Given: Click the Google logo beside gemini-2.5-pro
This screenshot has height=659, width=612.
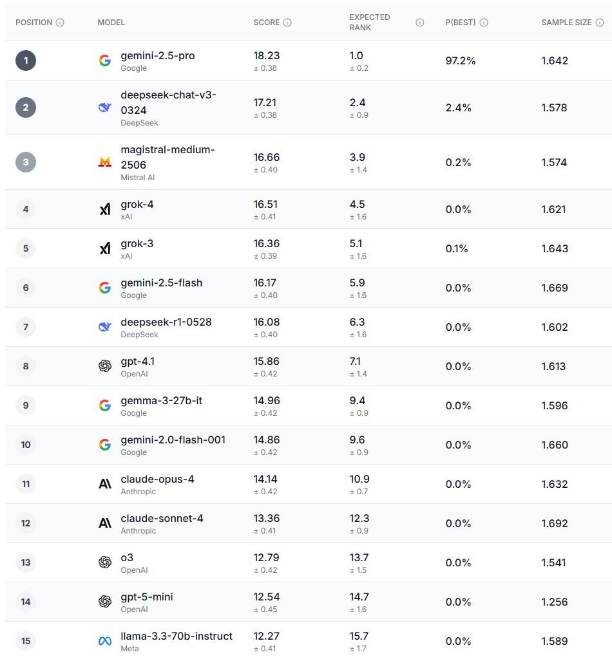Looking at the screenshot, I should pos(105,60).
